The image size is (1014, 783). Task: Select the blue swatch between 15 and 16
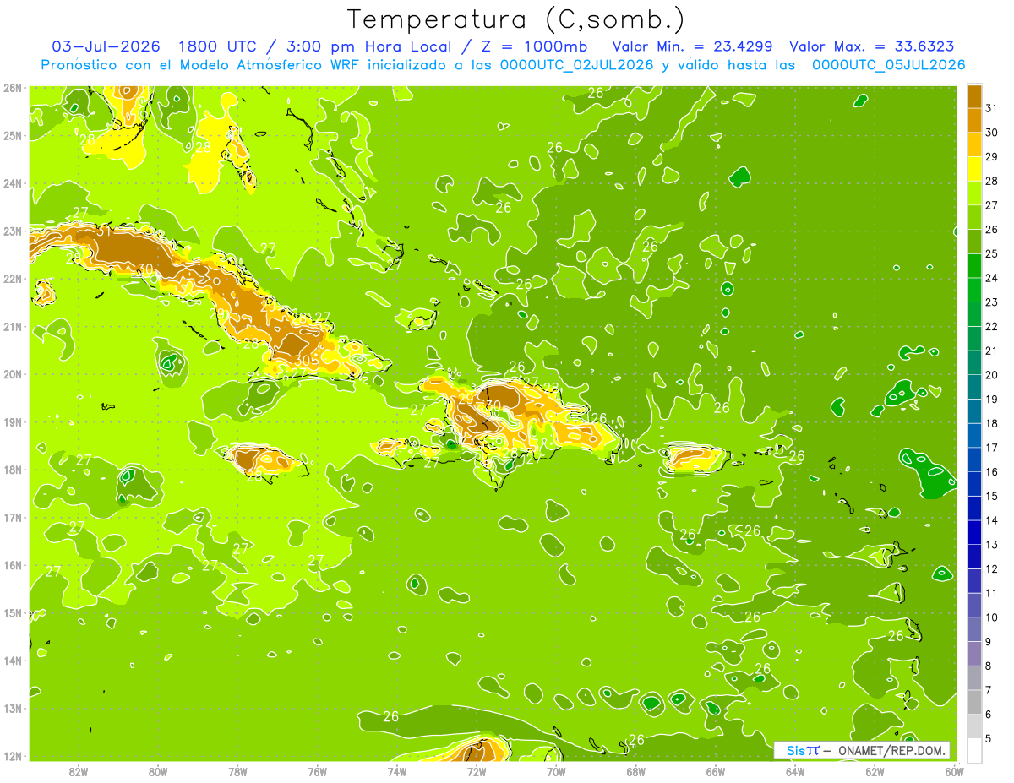(x=975, y=484)
